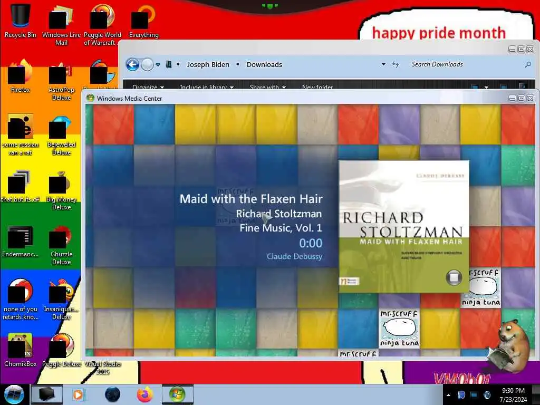Viewport: 540px width, 405px height.
Task: Select the mr.scruff ninja tuna album tile
Action: point(400,328)
